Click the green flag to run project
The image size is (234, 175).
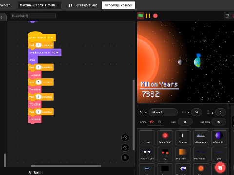click(x=140, y=16)
